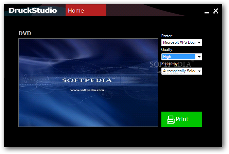
Task: Open the Home tab
Action: [x=86, y=11]
